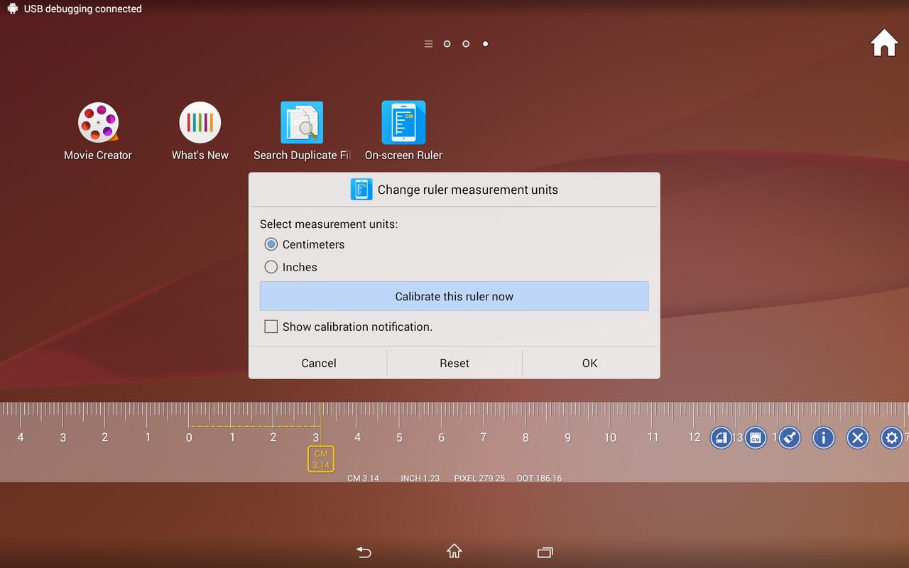Tap the PIXEL 279.25 readout
The height and width of the screenshot is (568, 909).
click(479, 479)
